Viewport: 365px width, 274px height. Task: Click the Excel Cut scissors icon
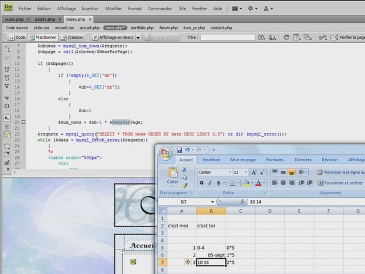tap(184, 169)
